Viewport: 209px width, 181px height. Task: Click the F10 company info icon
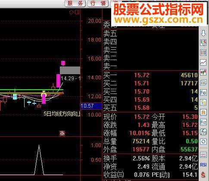[203, 93]
